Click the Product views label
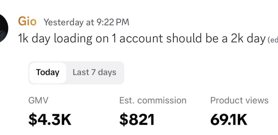The height and width of the screenshot is (135, 278). coord(239,101)
